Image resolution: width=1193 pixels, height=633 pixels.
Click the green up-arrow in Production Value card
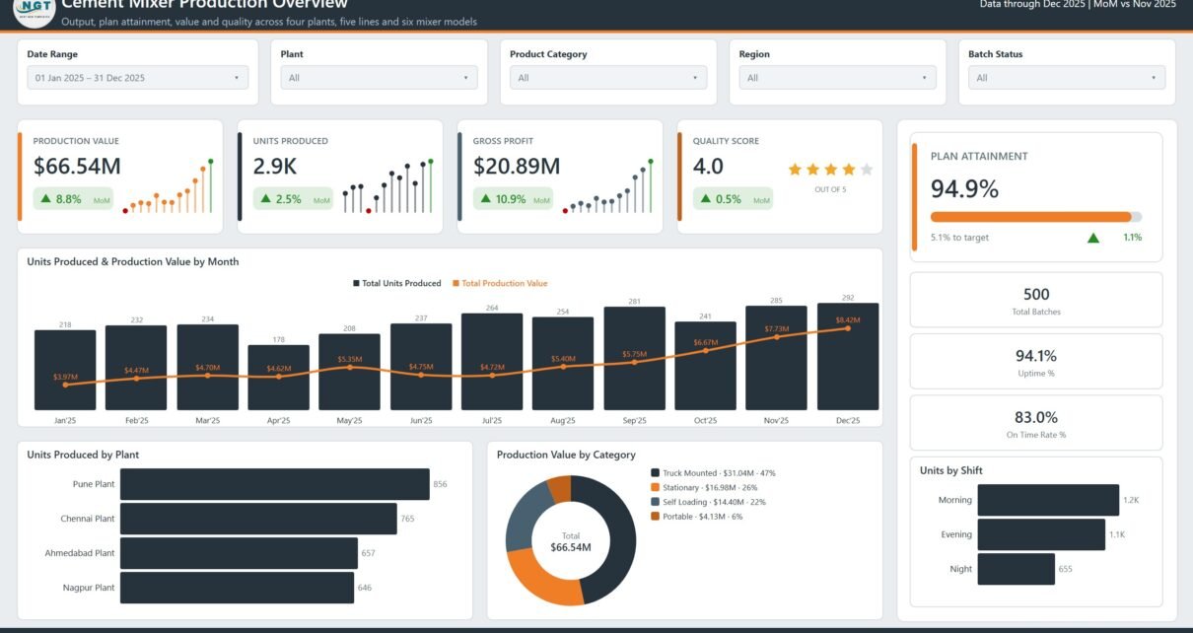point(46,199)
